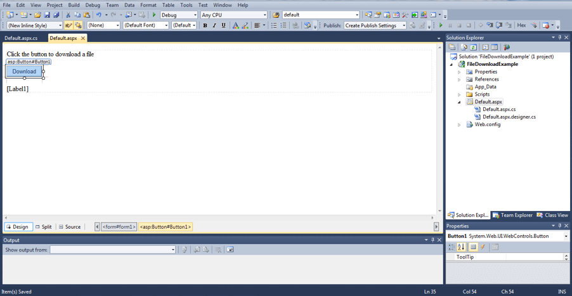The image size is (572, 296).
Task: Click View Code icon in Solution Explorer
Action: [x=485, y=47]
